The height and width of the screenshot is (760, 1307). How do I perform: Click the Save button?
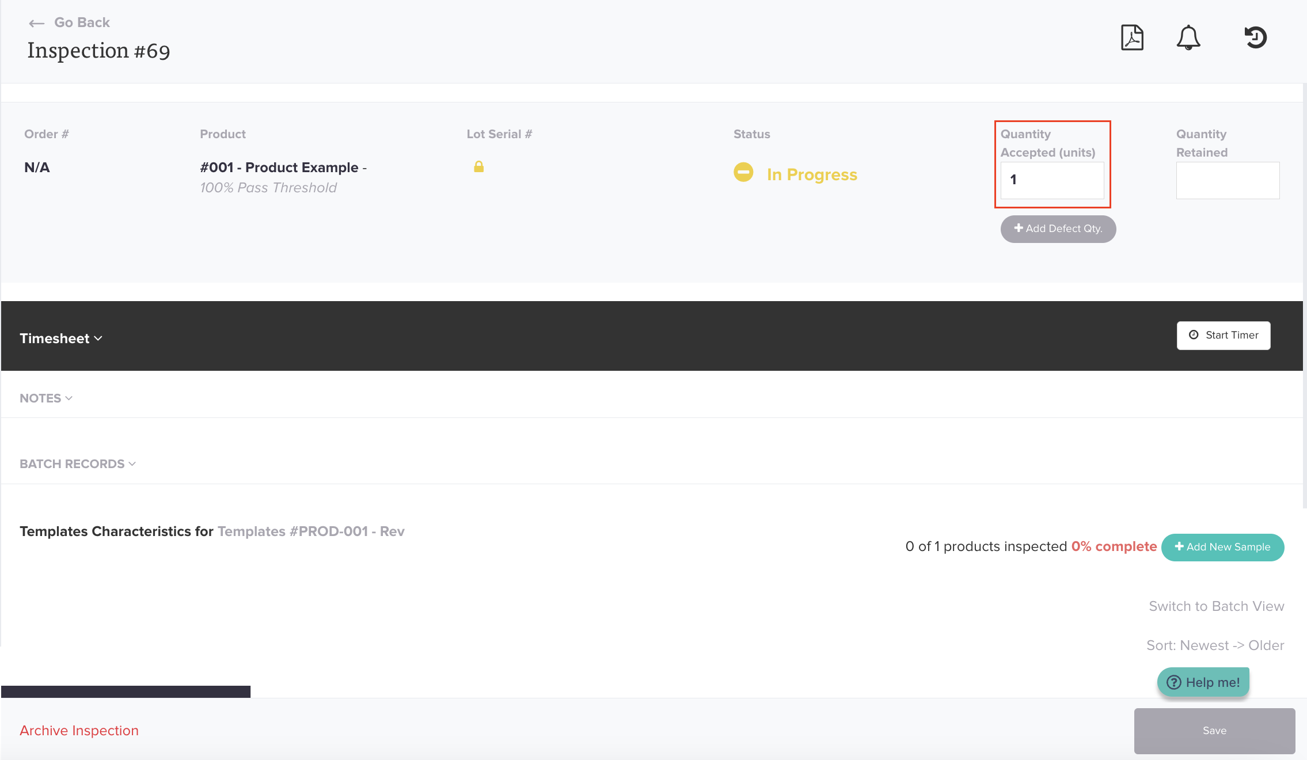point(1214,731)
